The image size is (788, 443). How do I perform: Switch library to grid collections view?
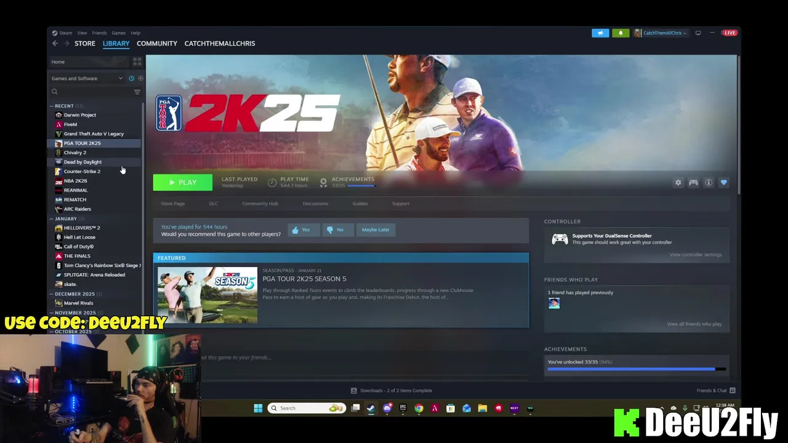tap(137, 62)
